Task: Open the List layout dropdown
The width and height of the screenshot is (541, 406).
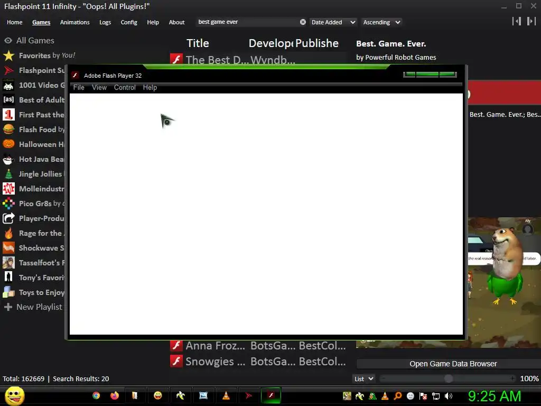Action: (363, 379)
